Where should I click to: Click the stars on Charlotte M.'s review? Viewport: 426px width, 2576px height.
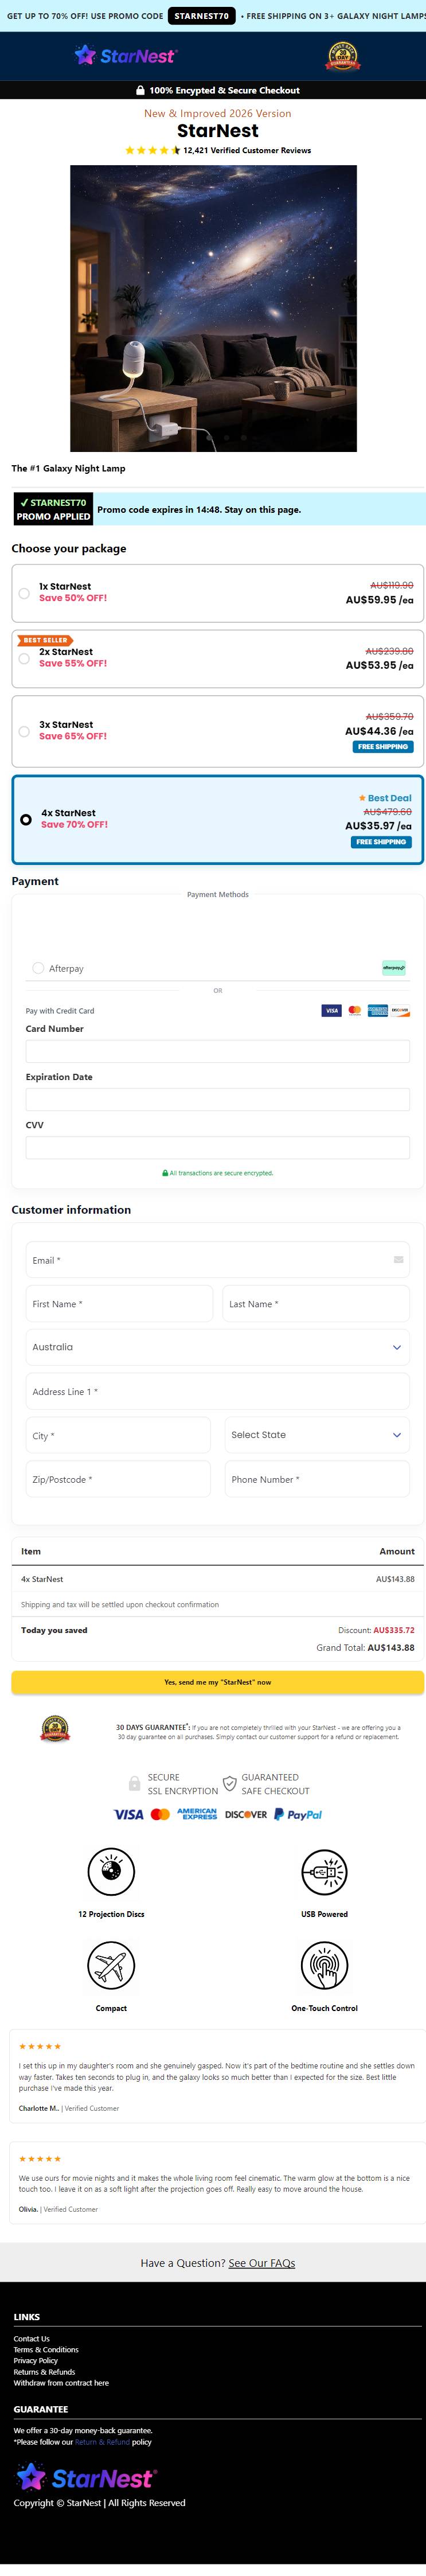click(40, 2046)
